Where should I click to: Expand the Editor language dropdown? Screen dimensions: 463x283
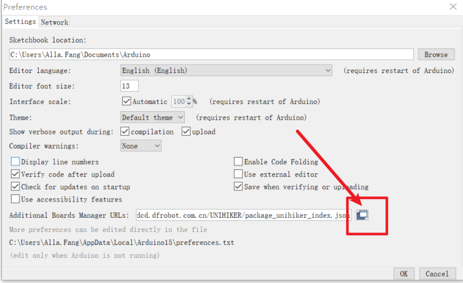tap(226, 70)
